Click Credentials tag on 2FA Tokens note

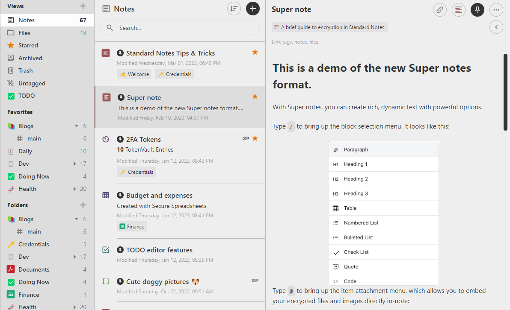(x=136, y=172)
